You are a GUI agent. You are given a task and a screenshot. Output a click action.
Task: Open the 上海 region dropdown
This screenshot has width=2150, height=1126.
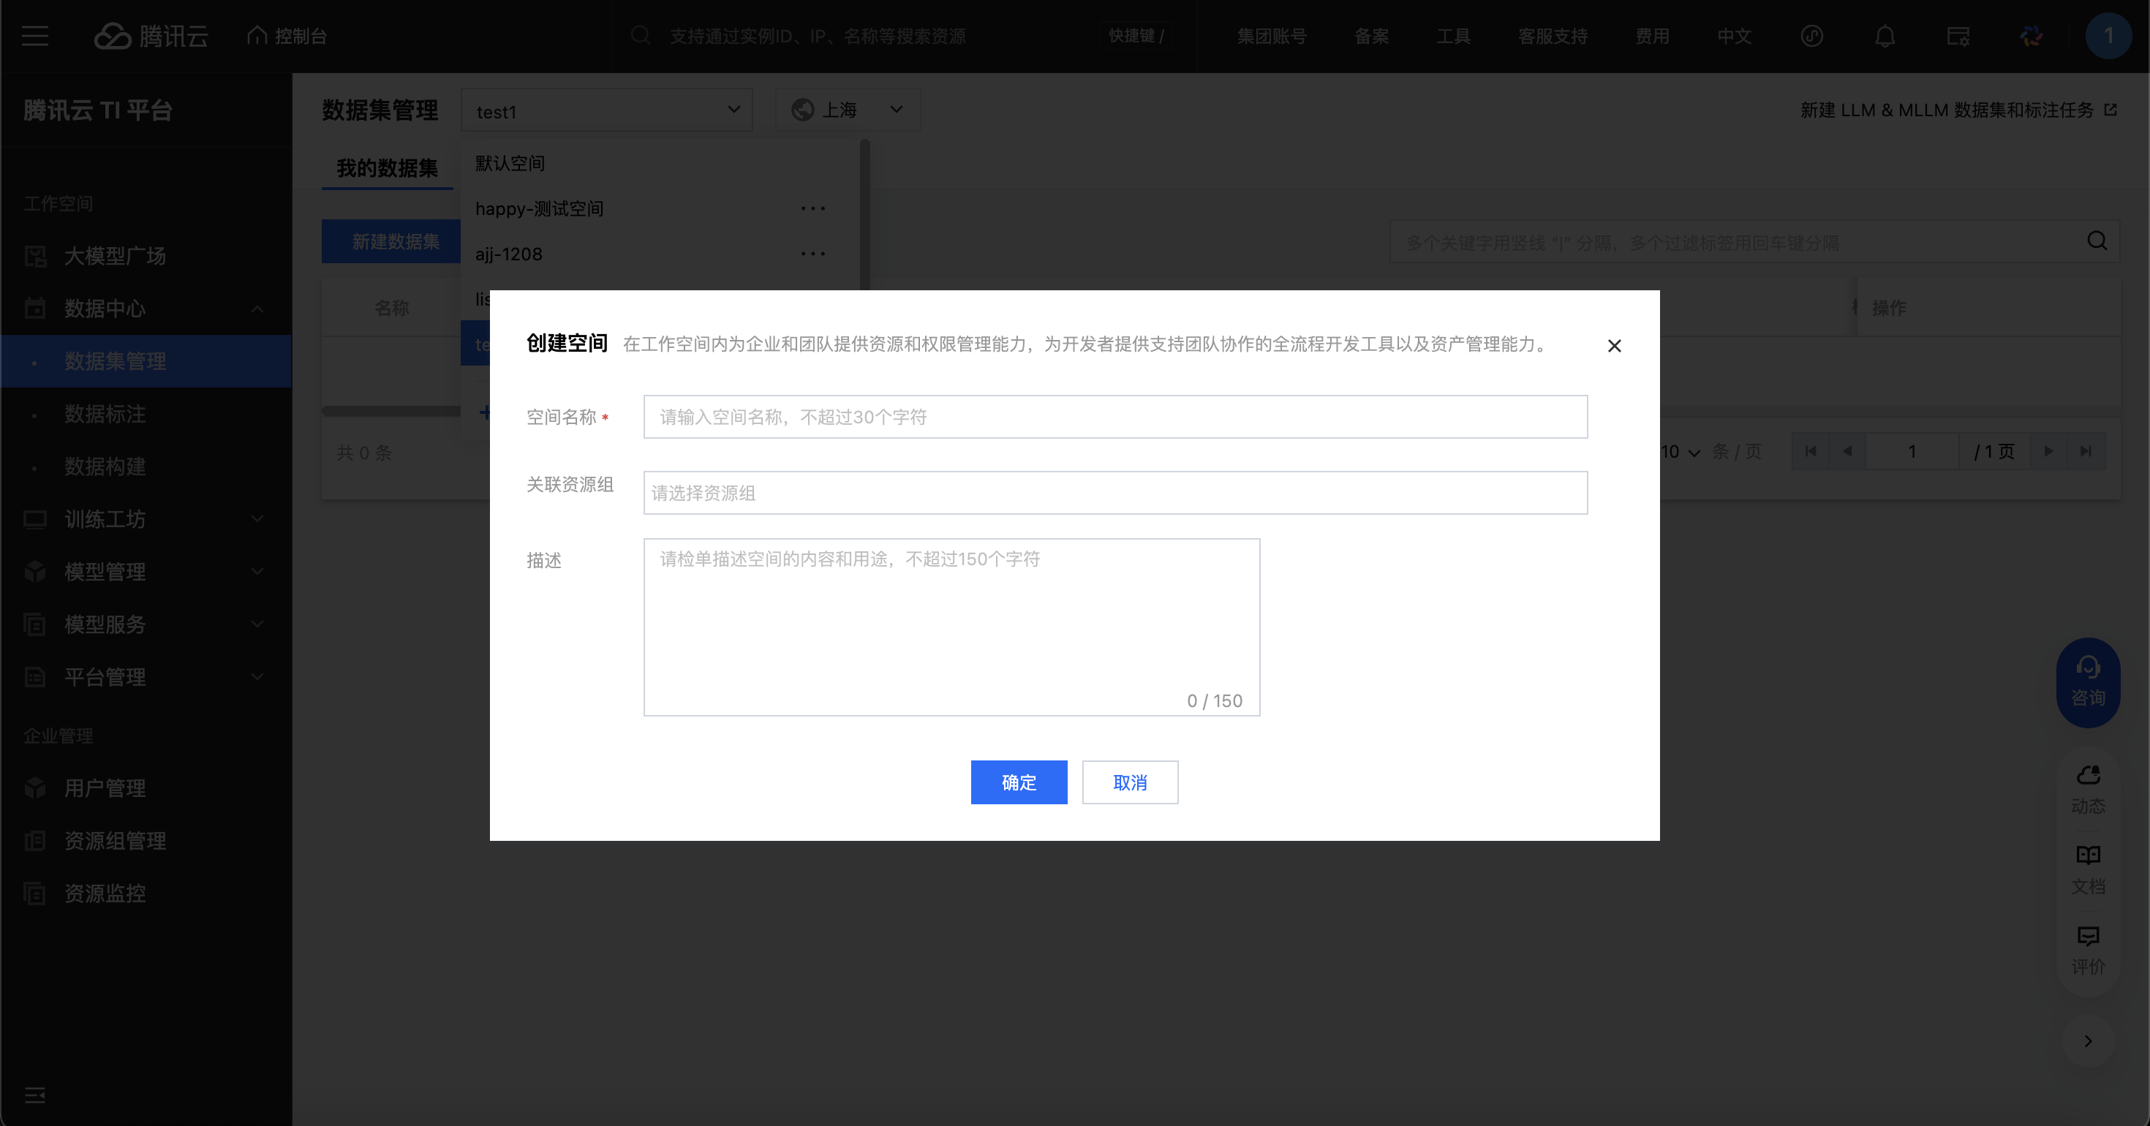click(847, 110)
